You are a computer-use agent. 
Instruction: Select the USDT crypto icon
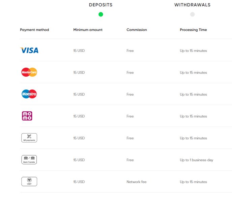click(x=29, y=181)
